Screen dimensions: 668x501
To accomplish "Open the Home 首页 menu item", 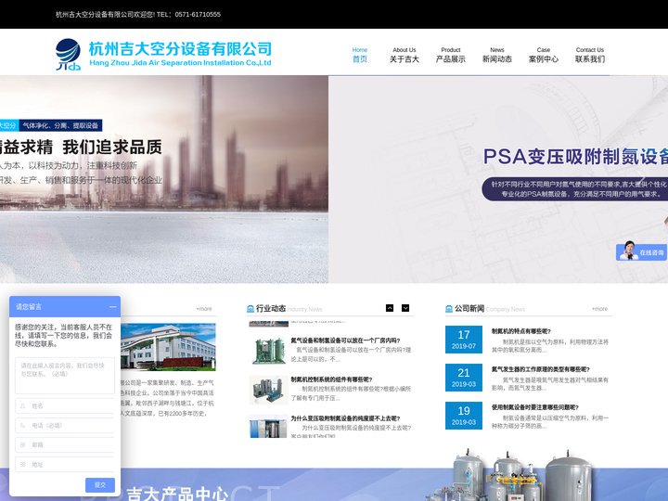I will coord(360,56).
